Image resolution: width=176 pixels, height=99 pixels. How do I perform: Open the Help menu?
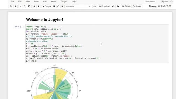(x=73, y=1)
